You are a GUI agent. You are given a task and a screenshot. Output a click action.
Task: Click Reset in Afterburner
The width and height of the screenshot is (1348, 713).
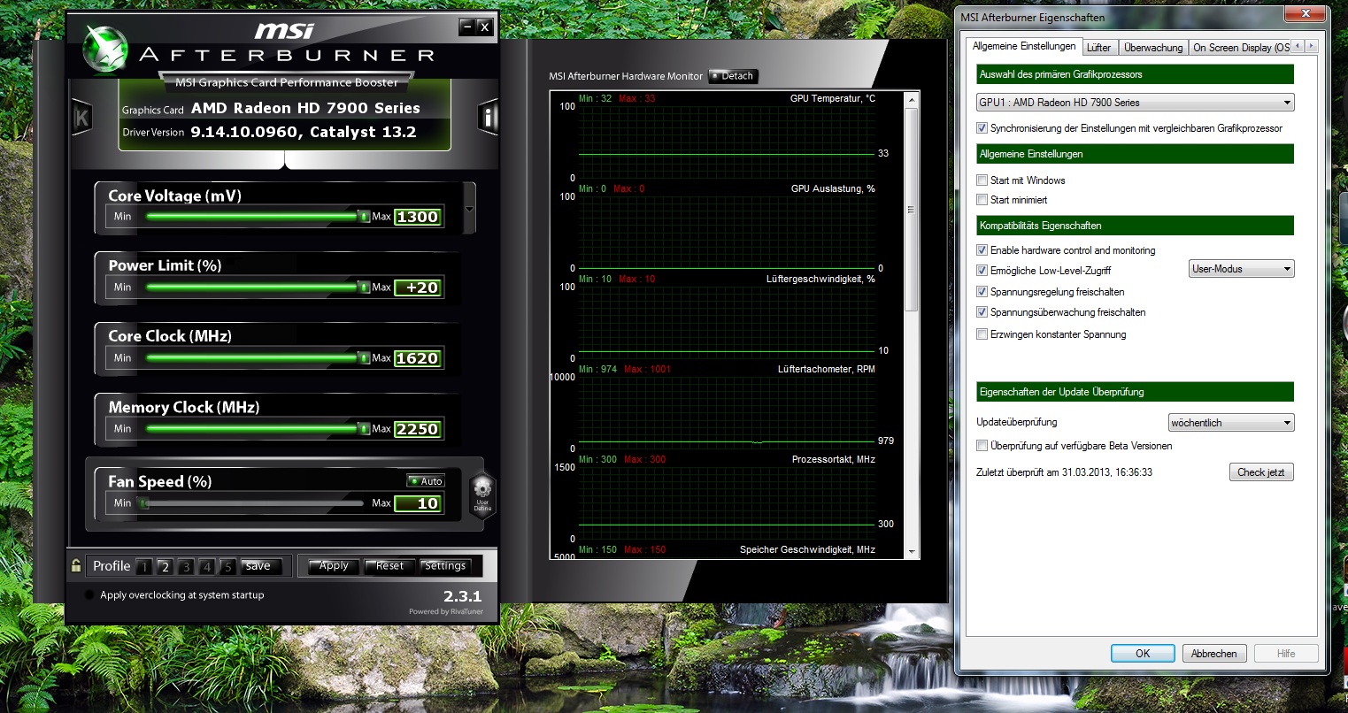point(389,566)
